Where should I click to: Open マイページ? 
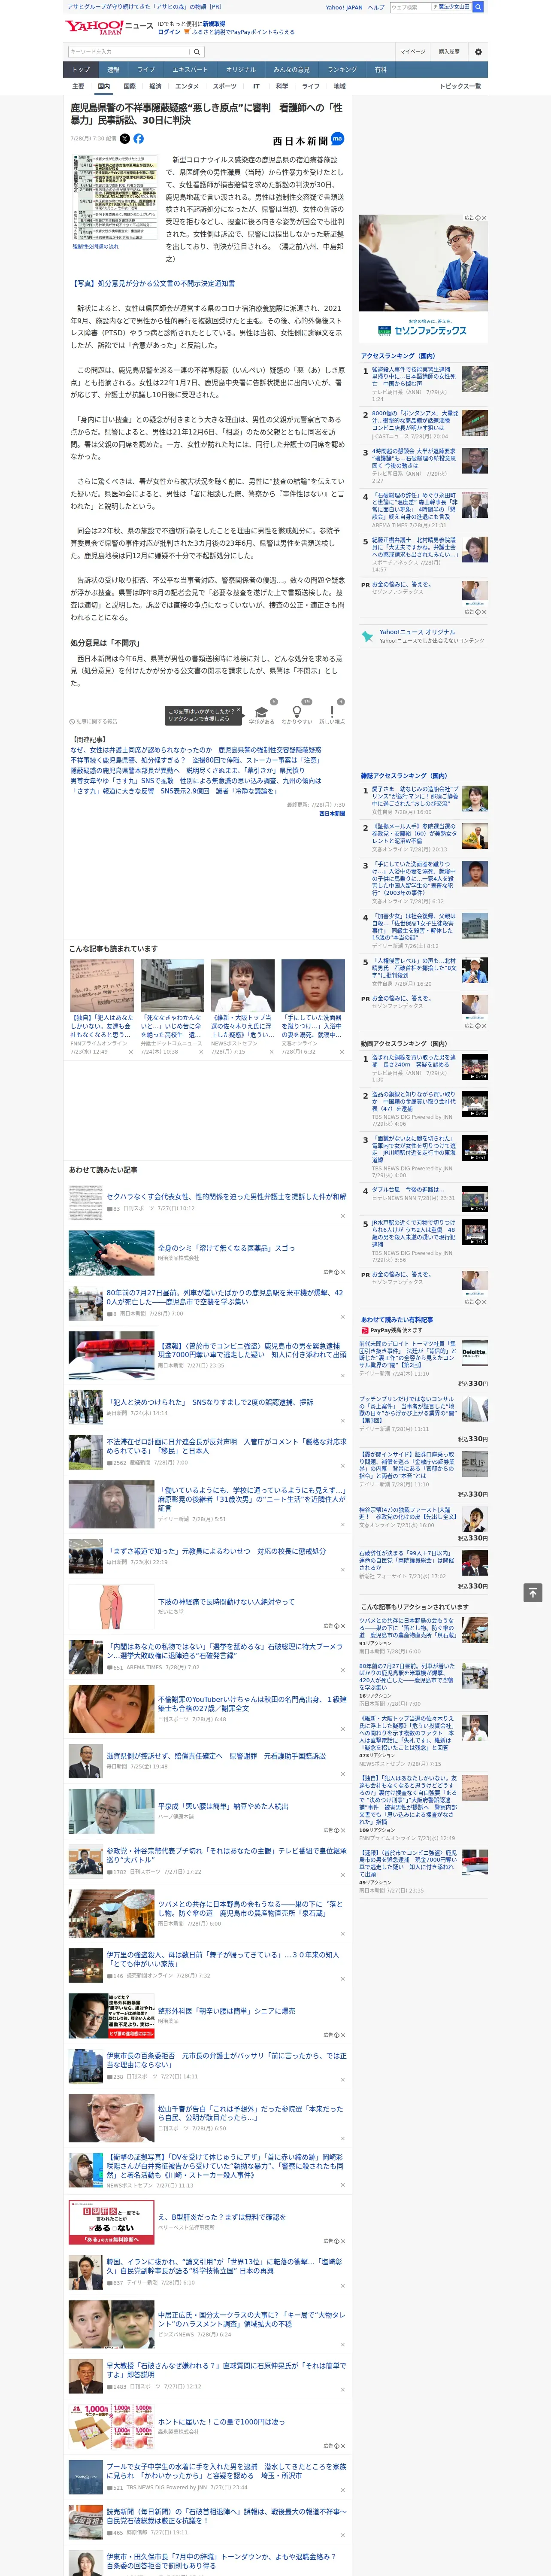tap(413, 52)
